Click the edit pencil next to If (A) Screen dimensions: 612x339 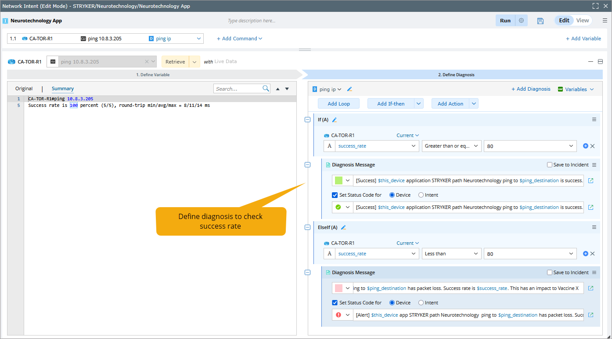coord(335,120)
